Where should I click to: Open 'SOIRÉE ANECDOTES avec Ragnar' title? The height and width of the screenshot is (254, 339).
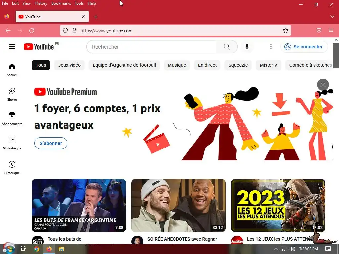point(182,239)
